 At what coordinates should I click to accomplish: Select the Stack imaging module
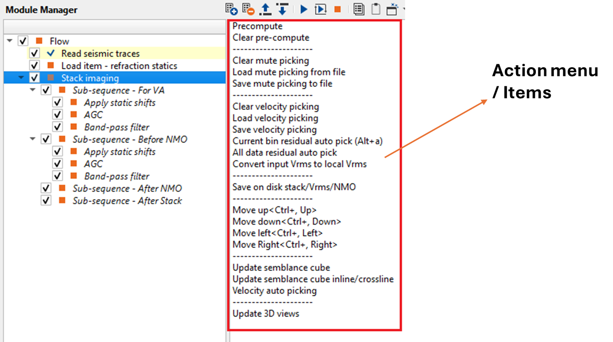pos(90,78)
